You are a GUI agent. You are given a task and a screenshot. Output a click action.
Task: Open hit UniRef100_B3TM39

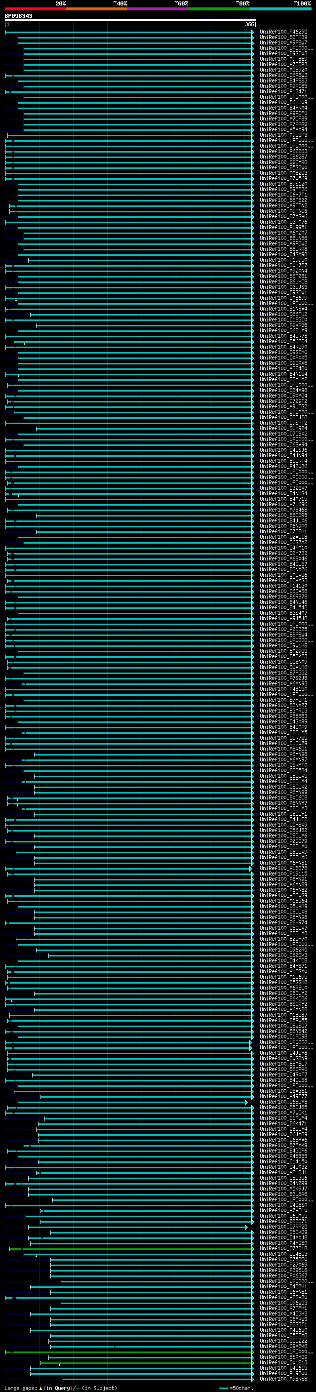click(x=283, y=38)
